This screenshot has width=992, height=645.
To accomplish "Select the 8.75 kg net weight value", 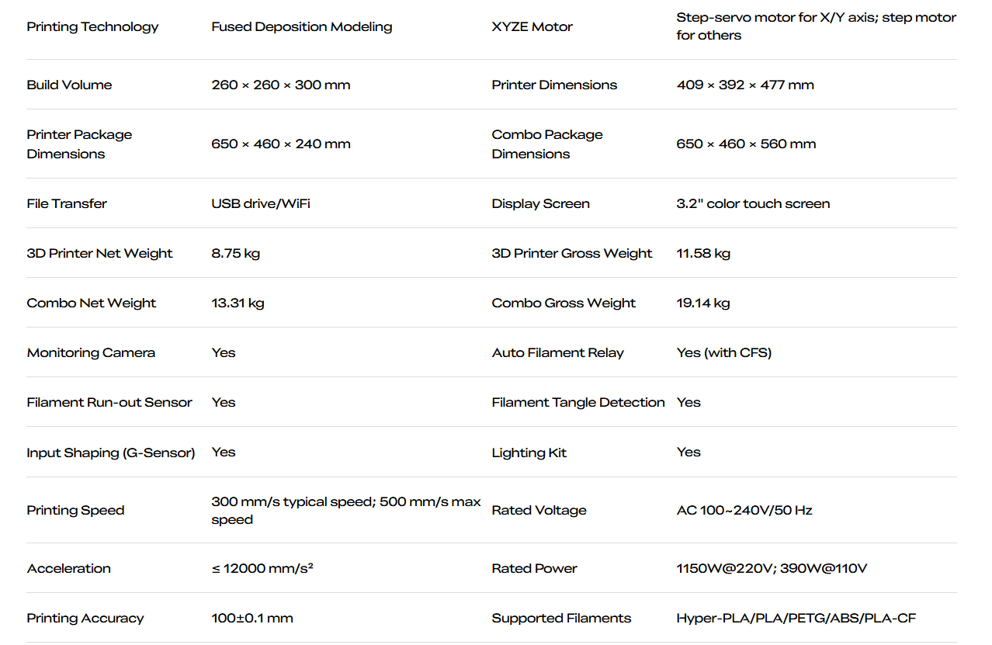I will [235, 254].
